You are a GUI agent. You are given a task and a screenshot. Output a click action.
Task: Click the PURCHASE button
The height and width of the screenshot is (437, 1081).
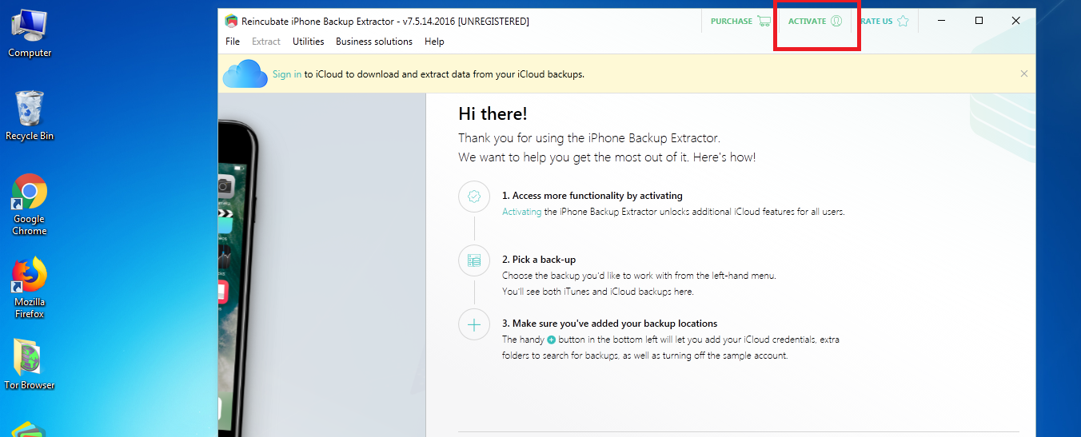[740, 22]
